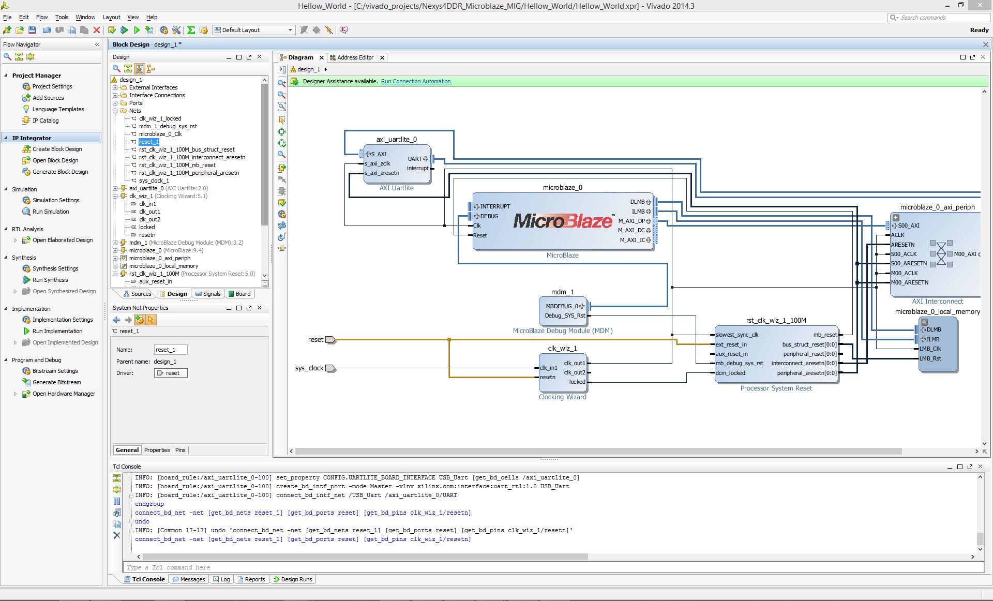Screen dimensions: 993x601
Task: Click the reset driver button
Action: (171, 373)
